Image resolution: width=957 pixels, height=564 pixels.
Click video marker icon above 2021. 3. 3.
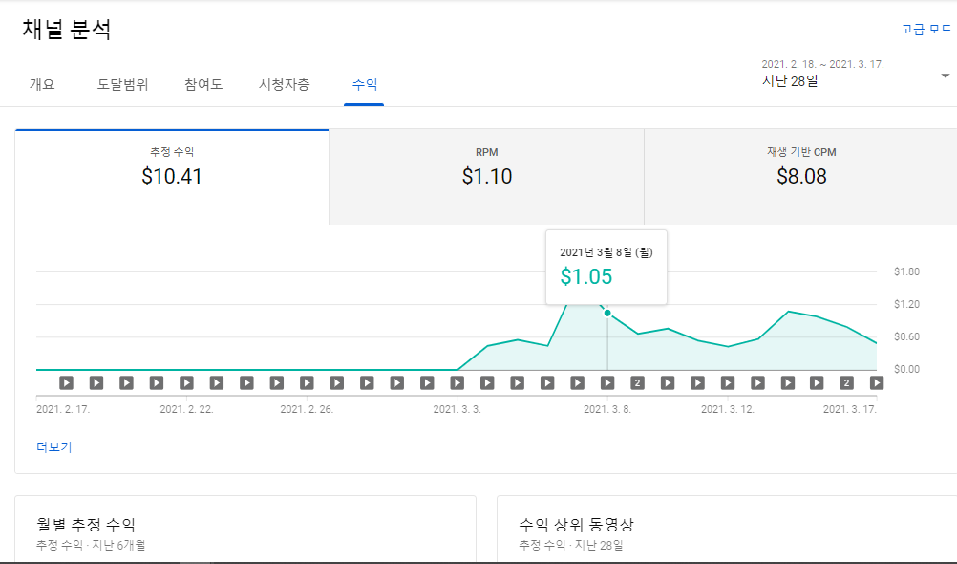click(457, 383)
